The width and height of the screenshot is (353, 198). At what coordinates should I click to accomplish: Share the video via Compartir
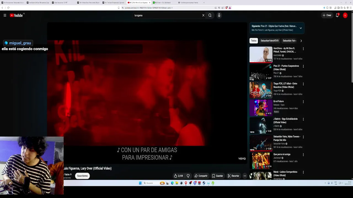coord(201,176)
